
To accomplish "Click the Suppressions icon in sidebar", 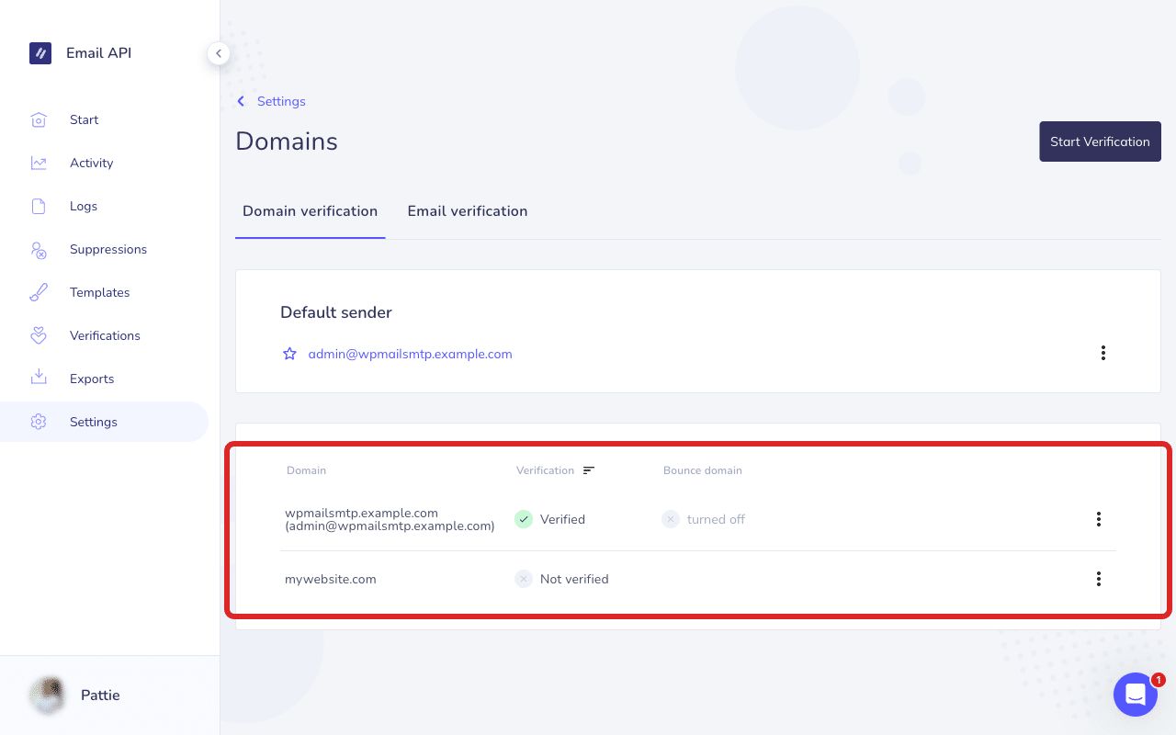I will click(39, 249).
